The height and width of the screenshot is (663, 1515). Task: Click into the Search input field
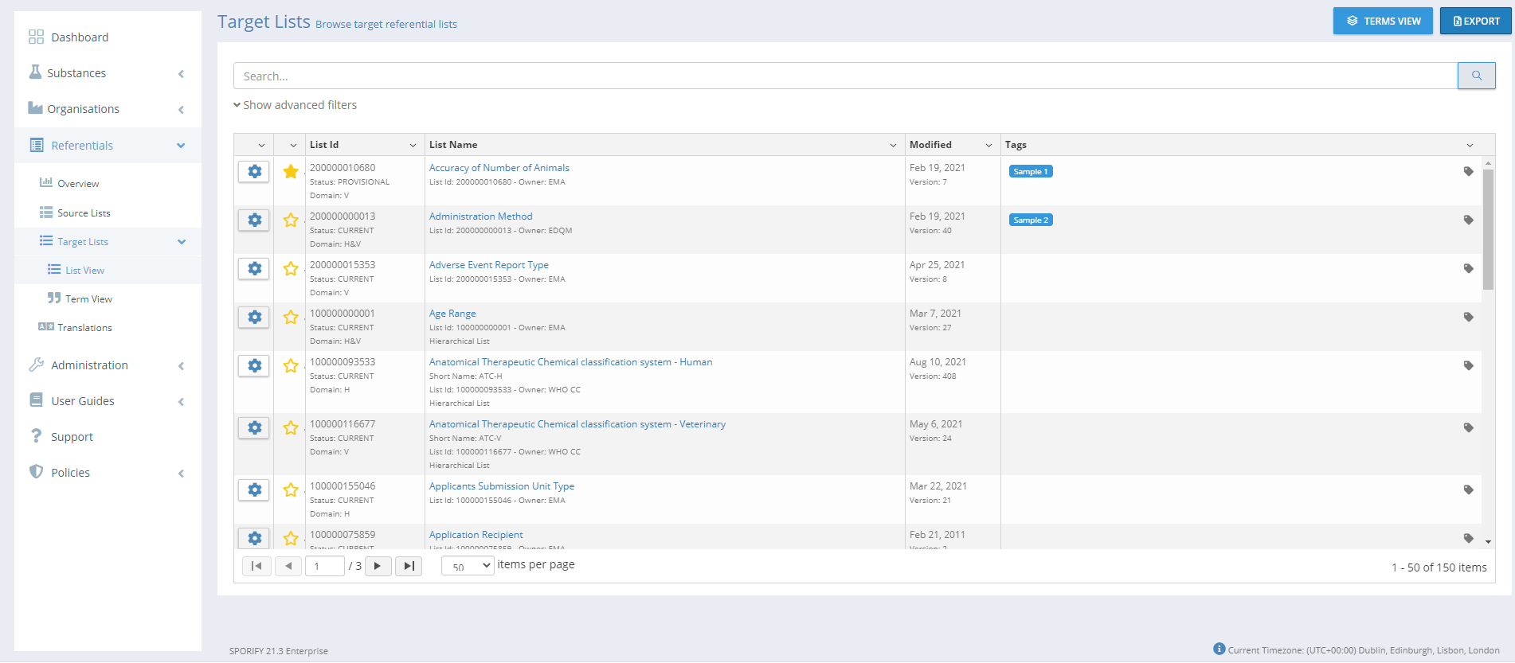(844, 76)
